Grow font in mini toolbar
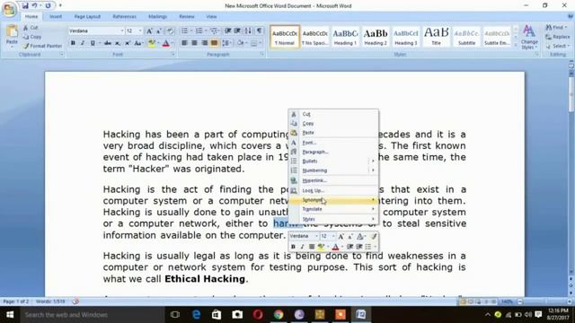Image resolution: width=575 pixels, height=323 pixels. click(x=341, y=237)
